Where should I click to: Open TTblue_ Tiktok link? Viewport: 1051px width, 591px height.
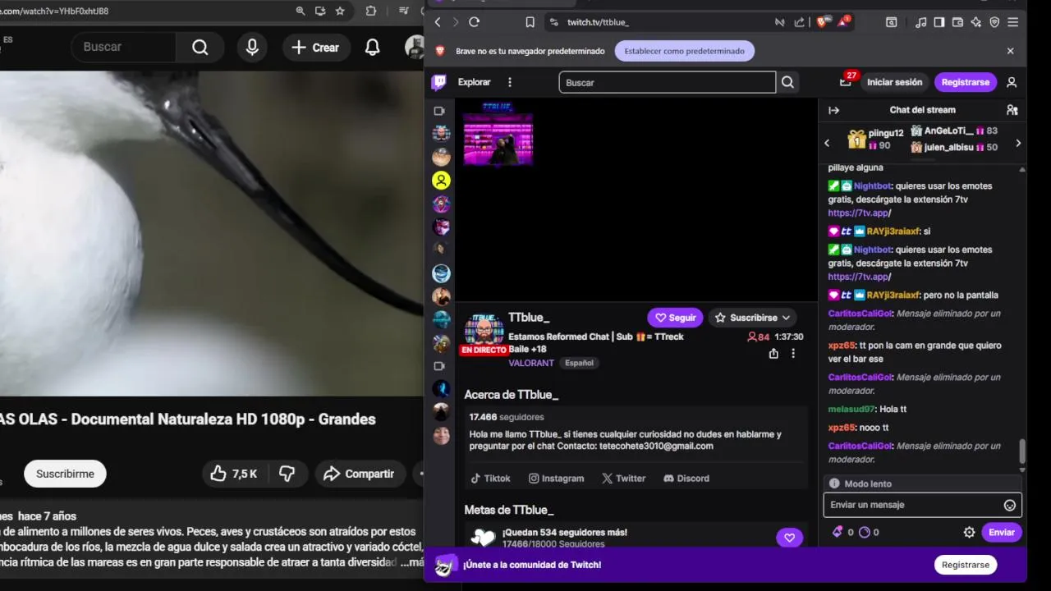coord(490,479)
